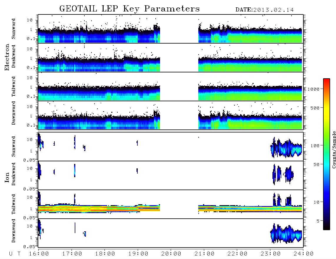The height and width of the screenshot is (259, 336).
Task: Click the "21:00" time axis label
Action: 204,254
